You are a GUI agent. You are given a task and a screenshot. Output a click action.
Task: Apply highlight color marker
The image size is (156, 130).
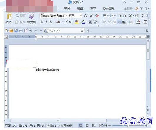click(77, 22)
